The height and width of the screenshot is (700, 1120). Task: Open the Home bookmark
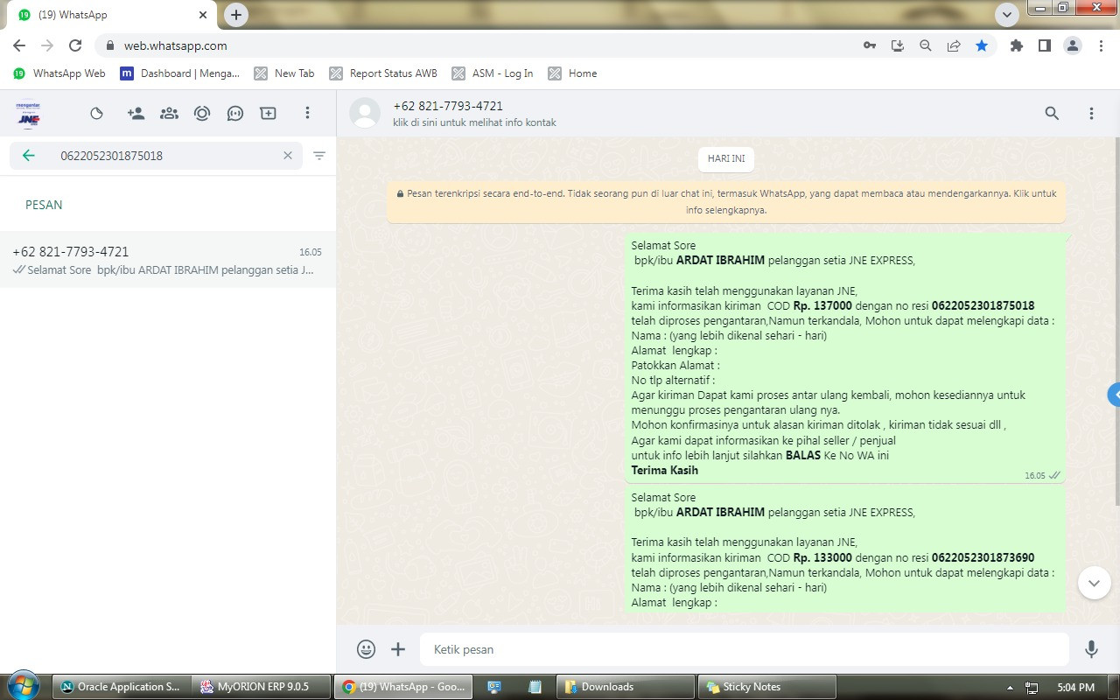573,73
